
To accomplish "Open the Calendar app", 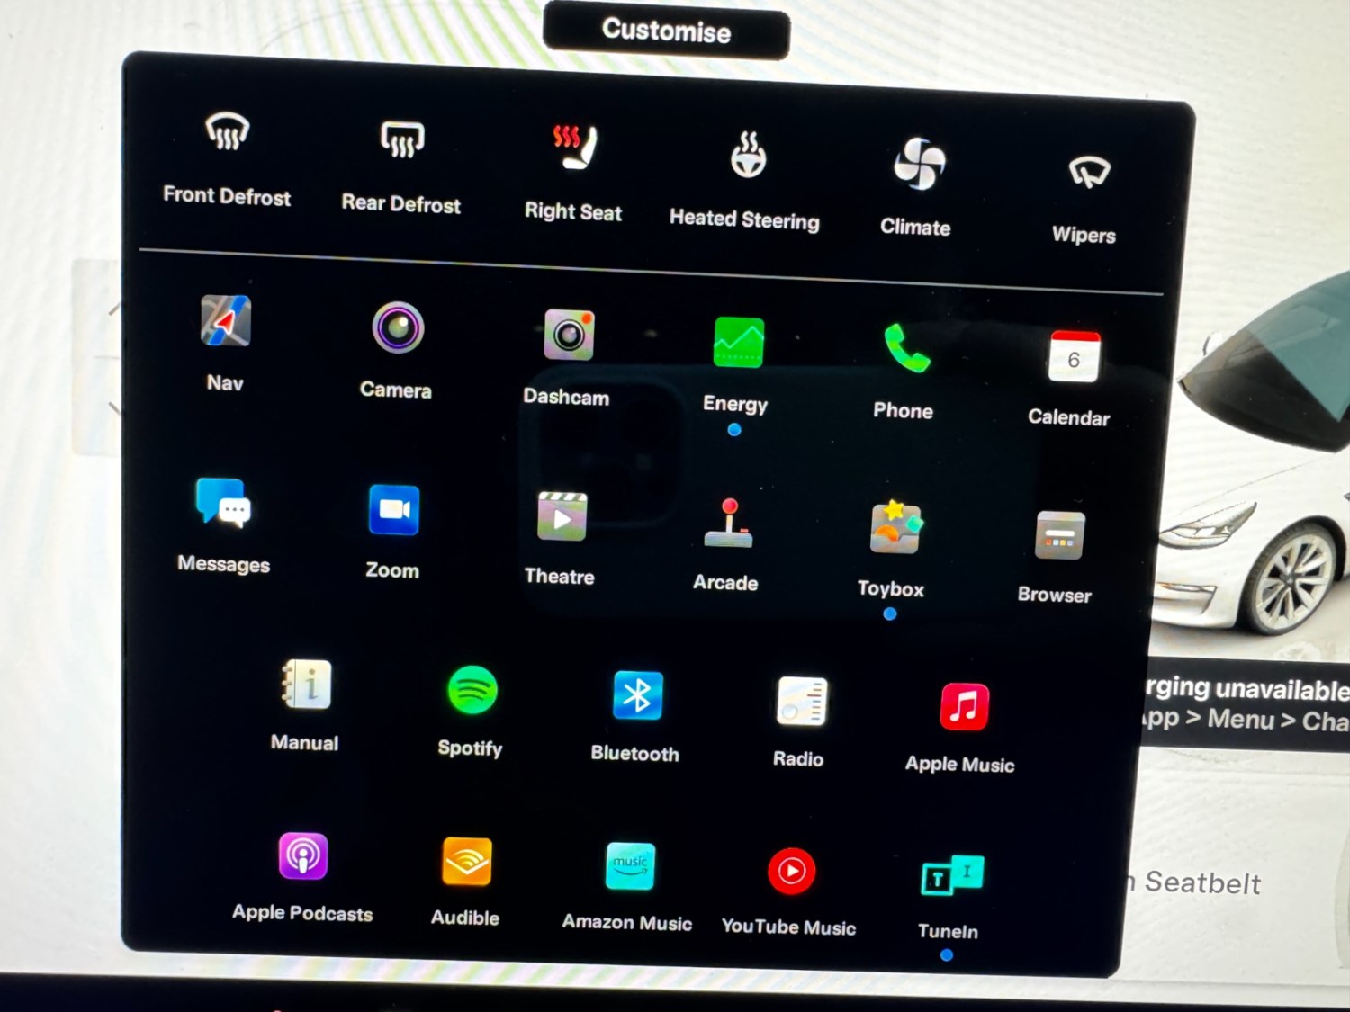I will click(1075, 356).
